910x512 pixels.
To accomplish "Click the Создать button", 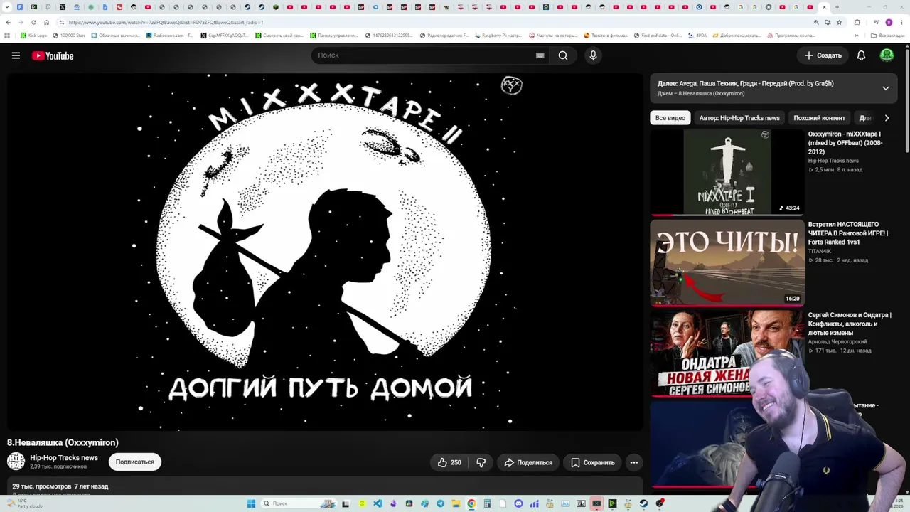I will click(x=823, y=55).
